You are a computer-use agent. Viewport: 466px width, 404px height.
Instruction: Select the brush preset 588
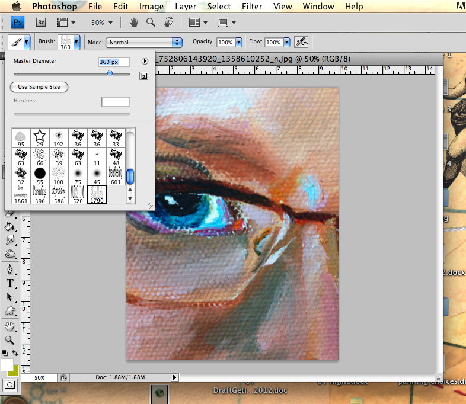pyautogui.click(x=59, y=195)
